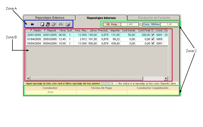Click the Ult. Kmje. value field 2.400
The image size is (203, 127).
[x=130, y=24]
